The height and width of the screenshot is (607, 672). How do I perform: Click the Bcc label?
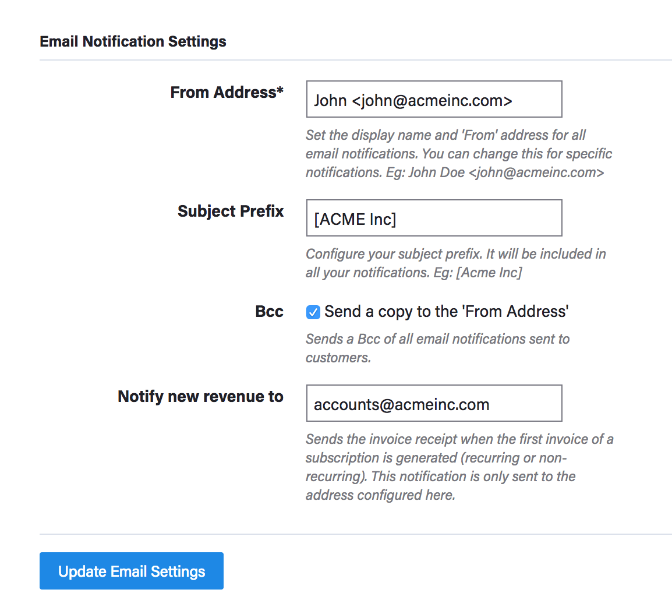coord(269,312)
